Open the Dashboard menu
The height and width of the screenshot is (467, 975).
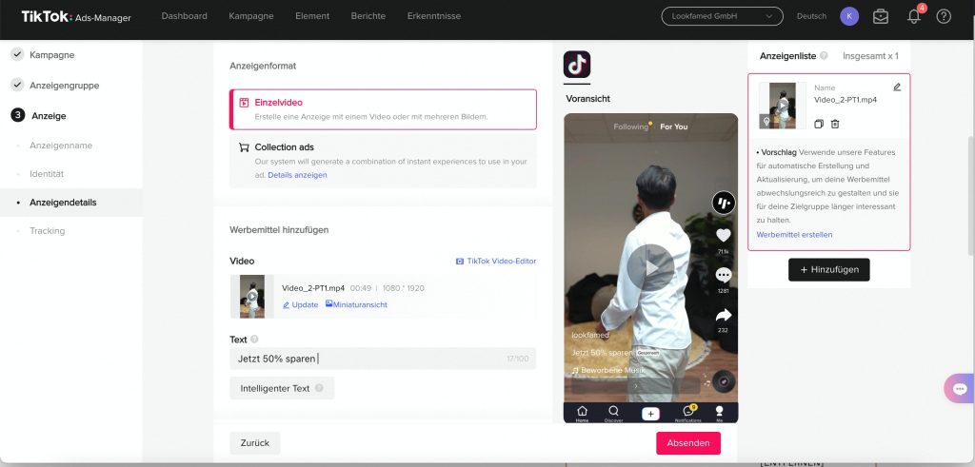[184, 16]
